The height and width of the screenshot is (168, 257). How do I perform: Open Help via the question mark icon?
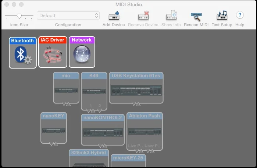tap(240, 15)
